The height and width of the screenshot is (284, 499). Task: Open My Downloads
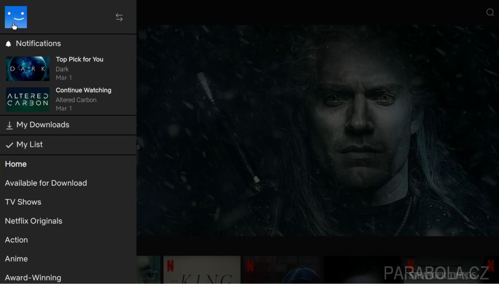point(68,125)
